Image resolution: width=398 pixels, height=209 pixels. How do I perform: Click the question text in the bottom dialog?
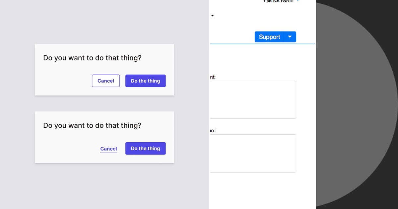92,125
